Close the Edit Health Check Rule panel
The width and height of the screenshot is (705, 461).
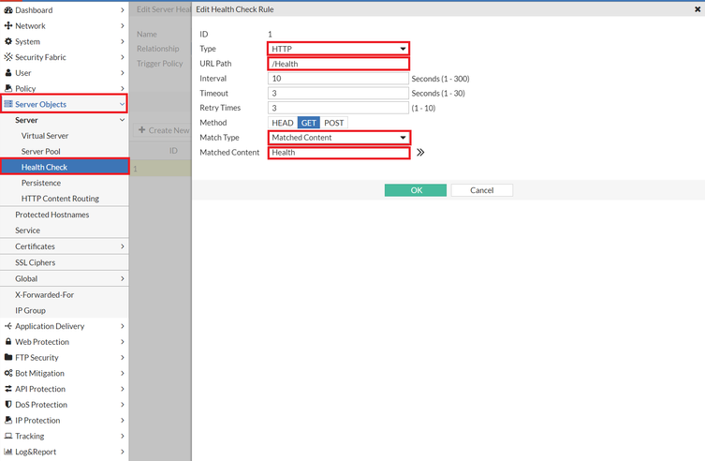click(698, 9)
